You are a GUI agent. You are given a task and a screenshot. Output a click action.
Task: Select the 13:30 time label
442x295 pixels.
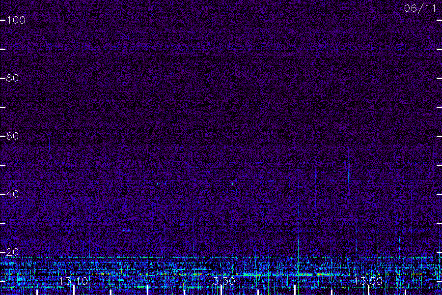click(221, 281)
